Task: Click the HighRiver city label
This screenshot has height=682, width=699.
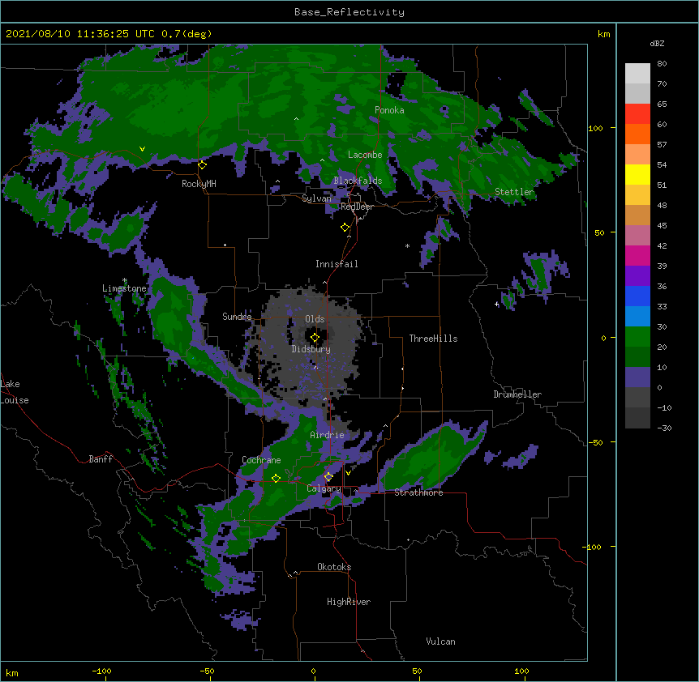Action: click(349, 602)
